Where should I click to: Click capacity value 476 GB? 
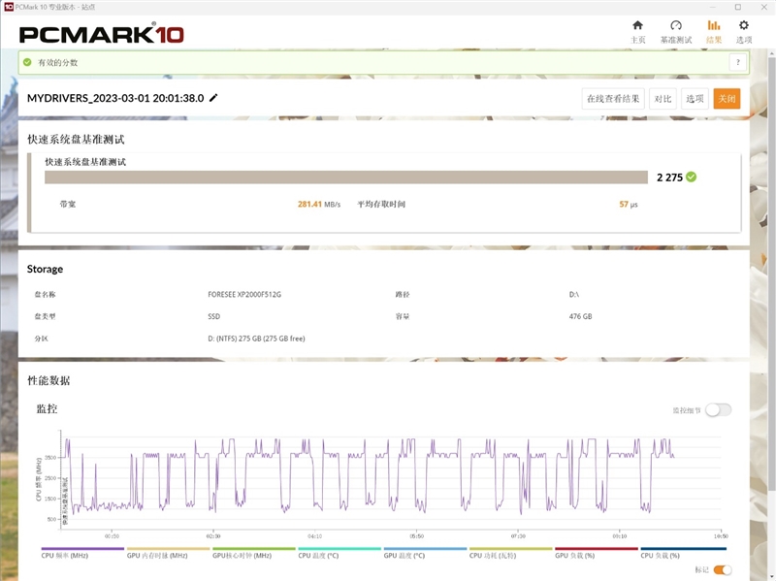[x=580, y=316]
